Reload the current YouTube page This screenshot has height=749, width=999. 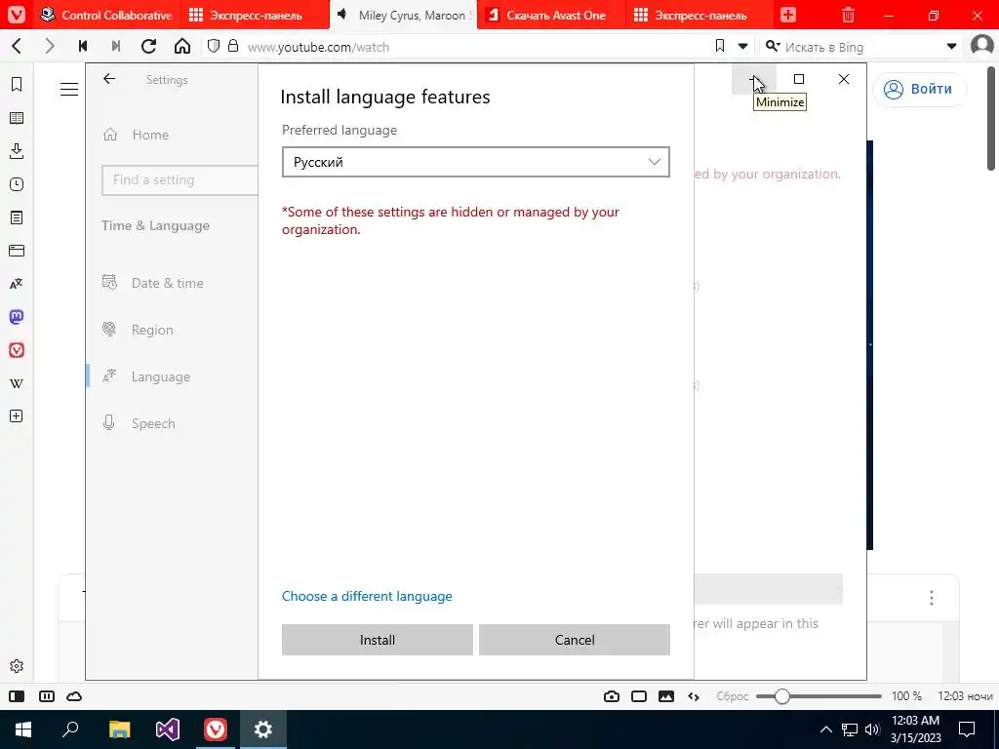[x=149, y=46]
